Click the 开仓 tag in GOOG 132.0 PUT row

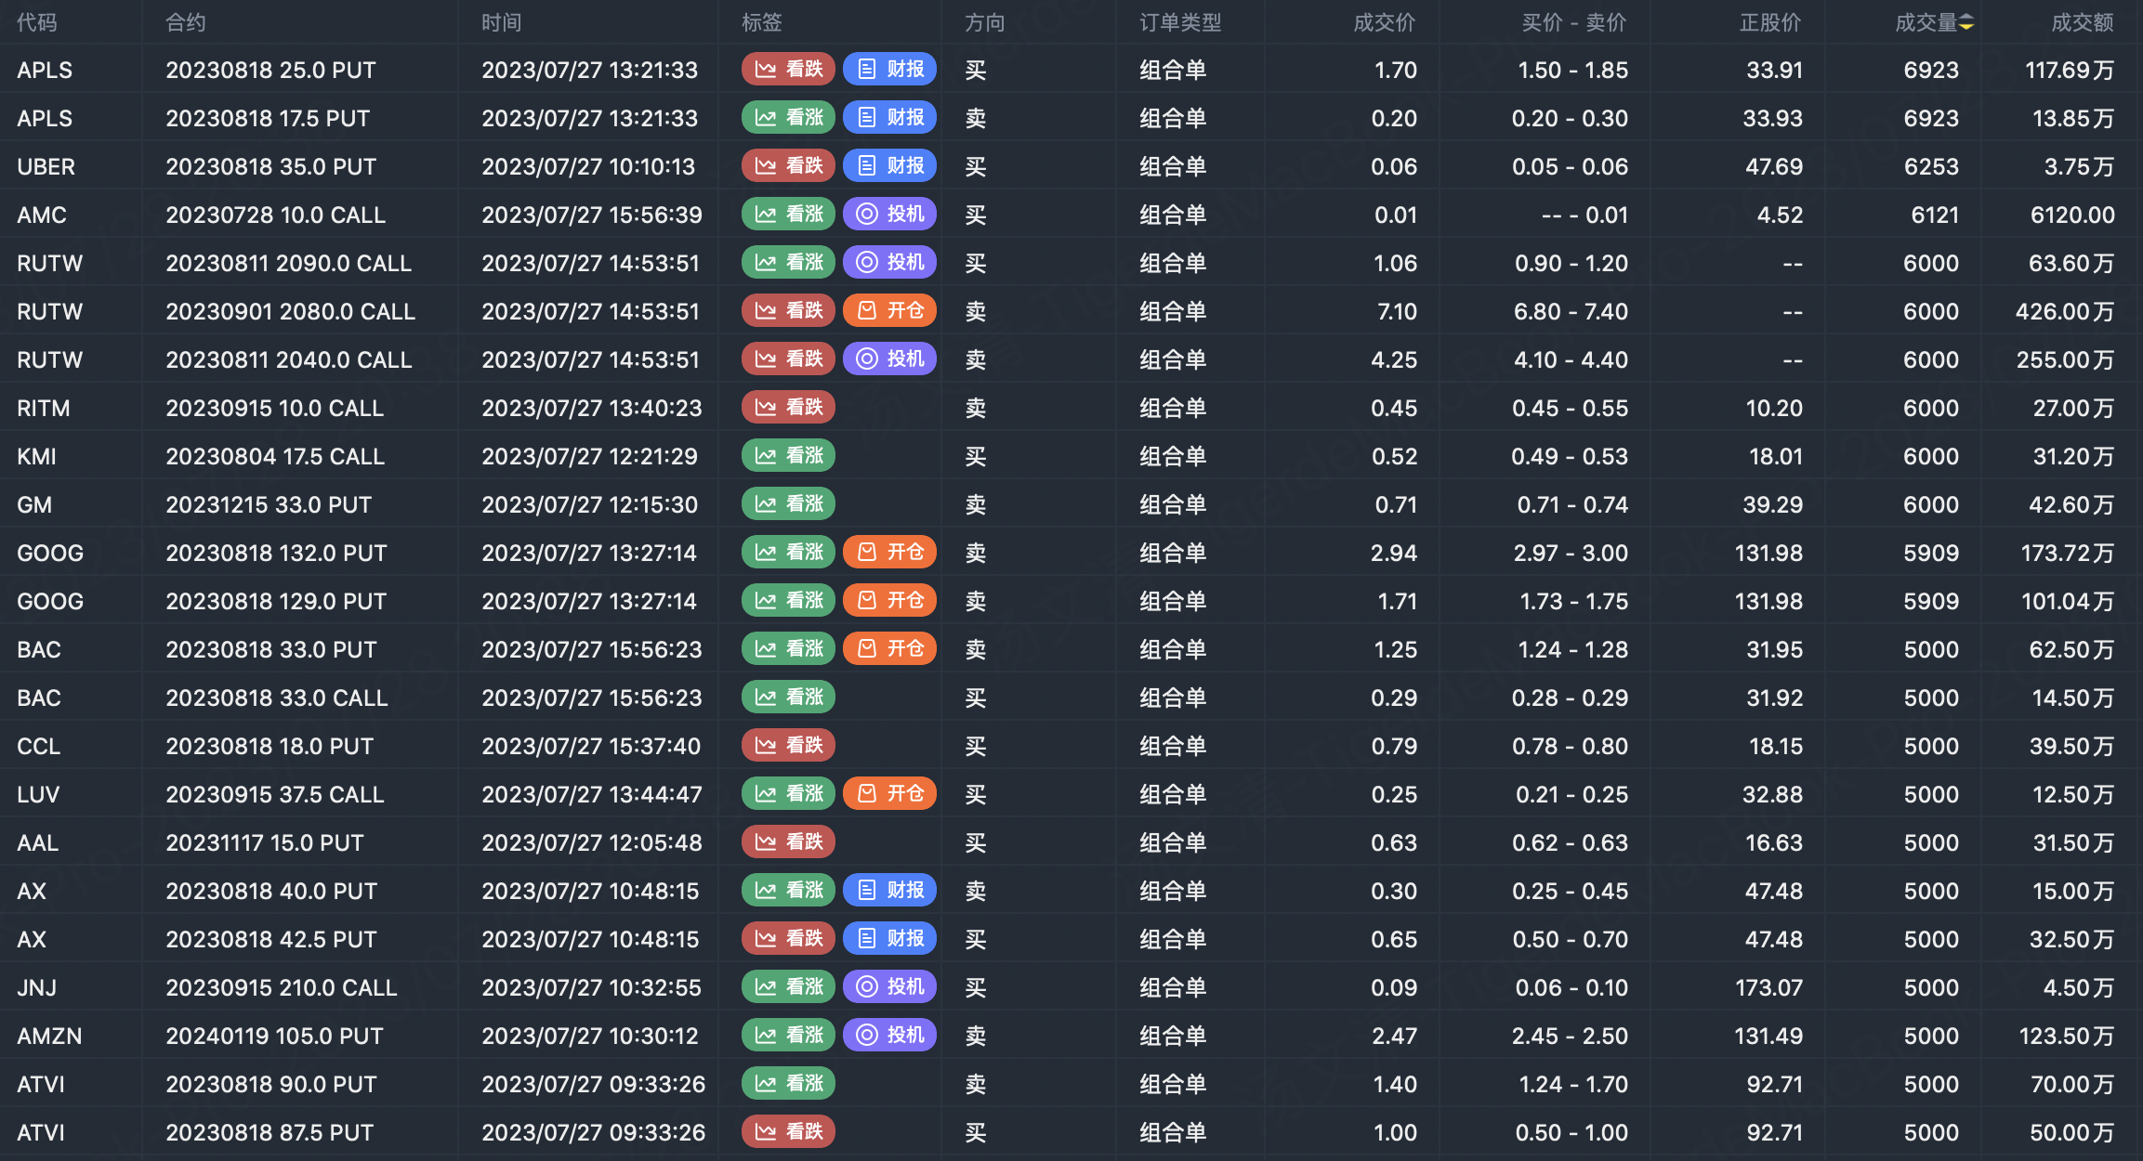(x=889, y=553)
